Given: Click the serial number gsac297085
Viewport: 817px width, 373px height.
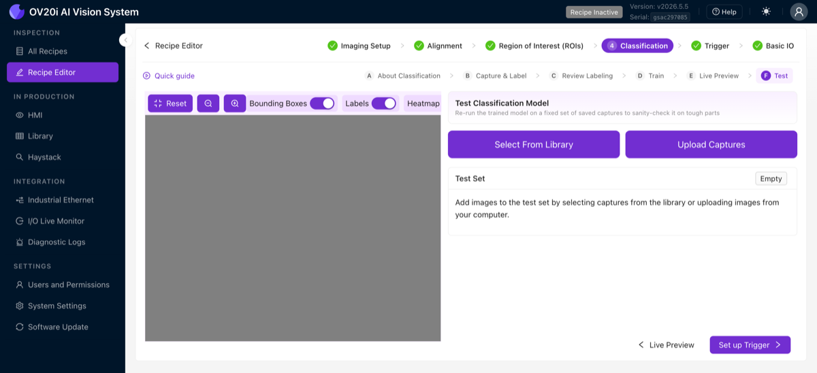Looking at the screenshot, I should pos(671,17).
